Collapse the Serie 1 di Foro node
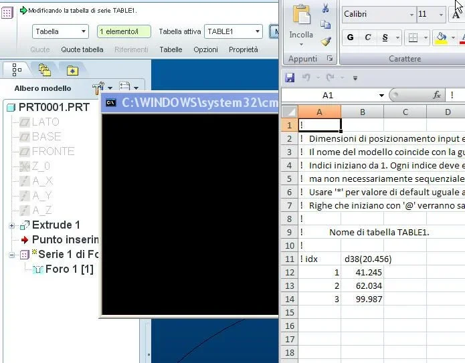This screenshot has width=465, height=363. click(x=11, y=255)
